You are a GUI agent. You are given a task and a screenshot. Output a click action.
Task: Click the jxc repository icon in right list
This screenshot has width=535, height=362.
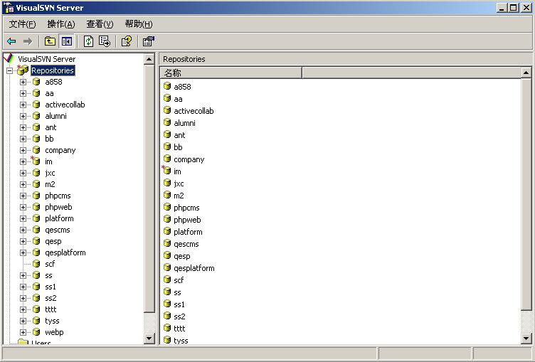tap(167, 183)
